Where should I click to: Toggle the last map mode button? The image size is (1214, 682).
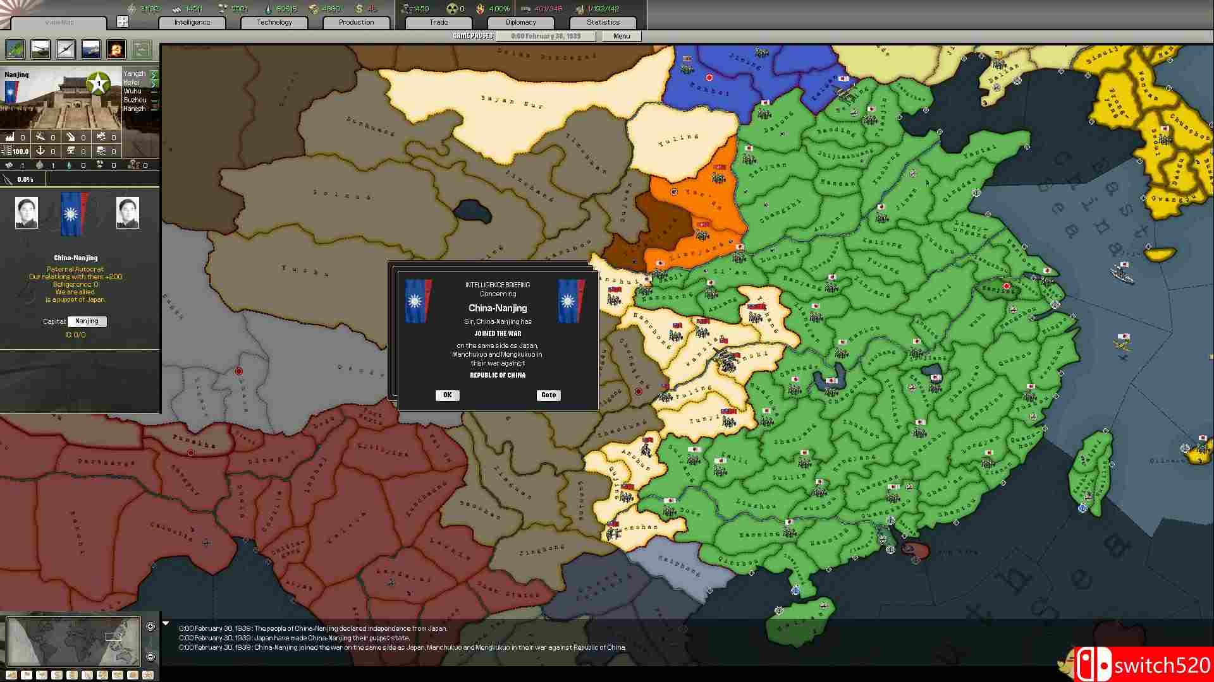(x=148, y=675)
